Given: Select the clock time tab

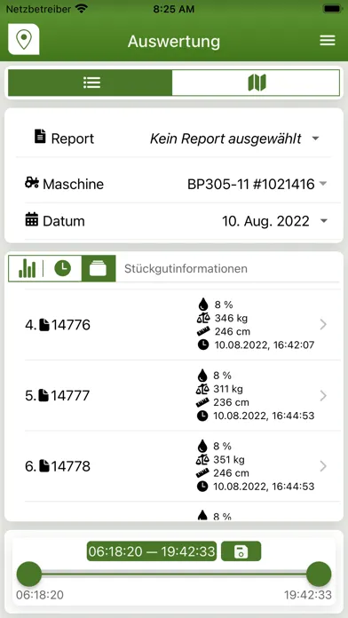Looking at the screenshot, I should click(x=63, y=268).
